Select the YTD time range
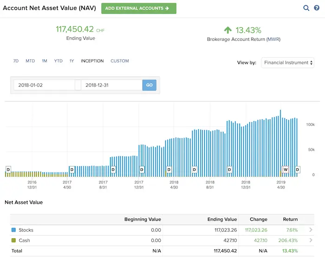The image size is (325, 260). click(x=58, y=61)
